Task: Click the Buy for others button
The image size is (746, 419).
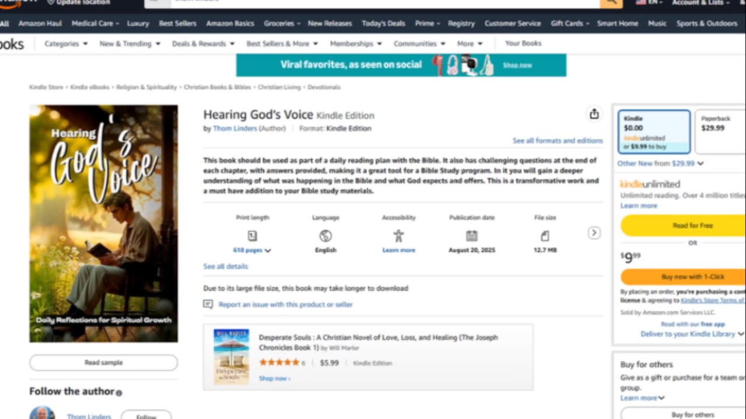Action: tap(683, 415)
